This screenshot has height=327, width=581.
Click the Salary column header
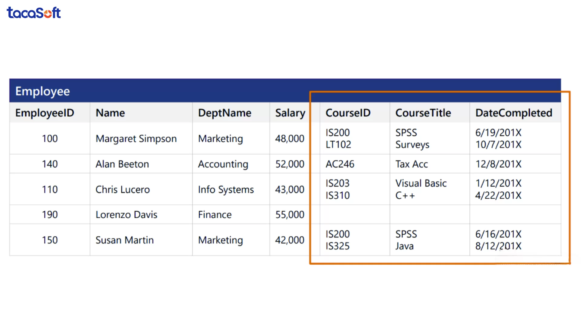click(x=290, y=113)
